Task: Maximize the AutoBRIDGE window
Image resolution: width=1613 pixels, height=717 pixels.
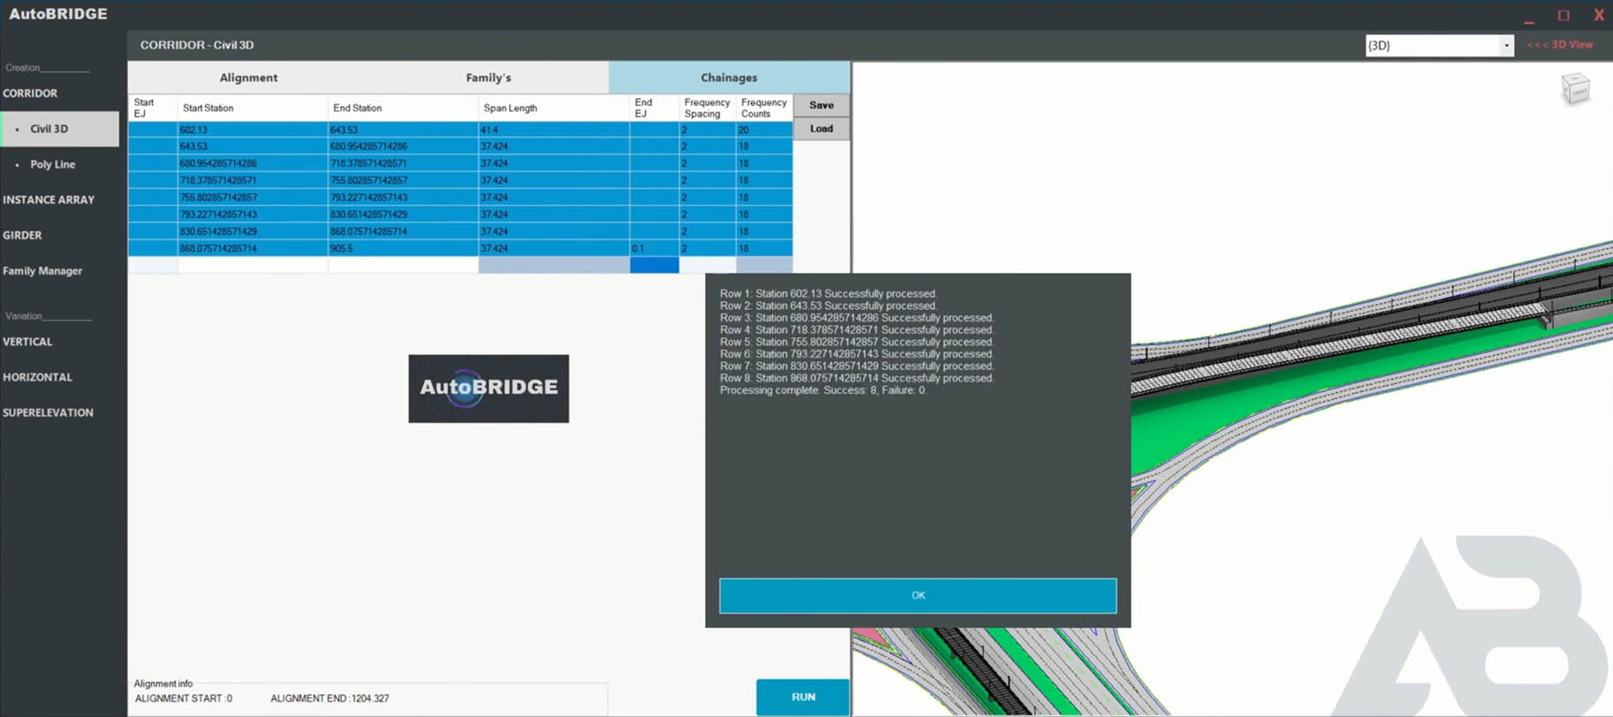Action: (1564, 15)
